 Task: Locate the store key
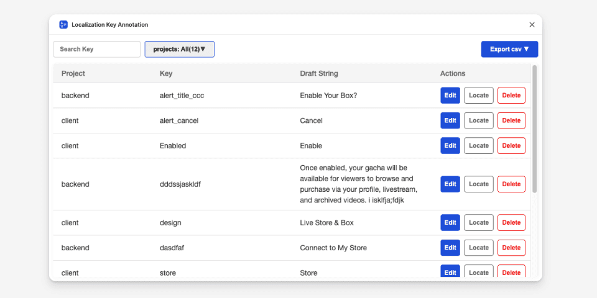point(479,271)
